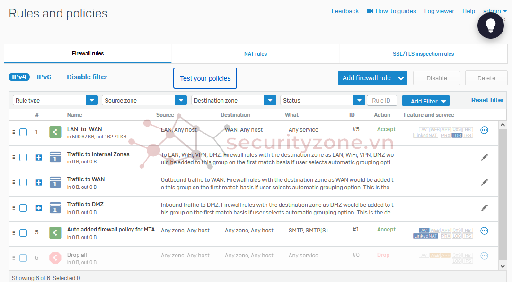Expand the Traffic to WAN group
512x282 pixels.
coord(39,183)
